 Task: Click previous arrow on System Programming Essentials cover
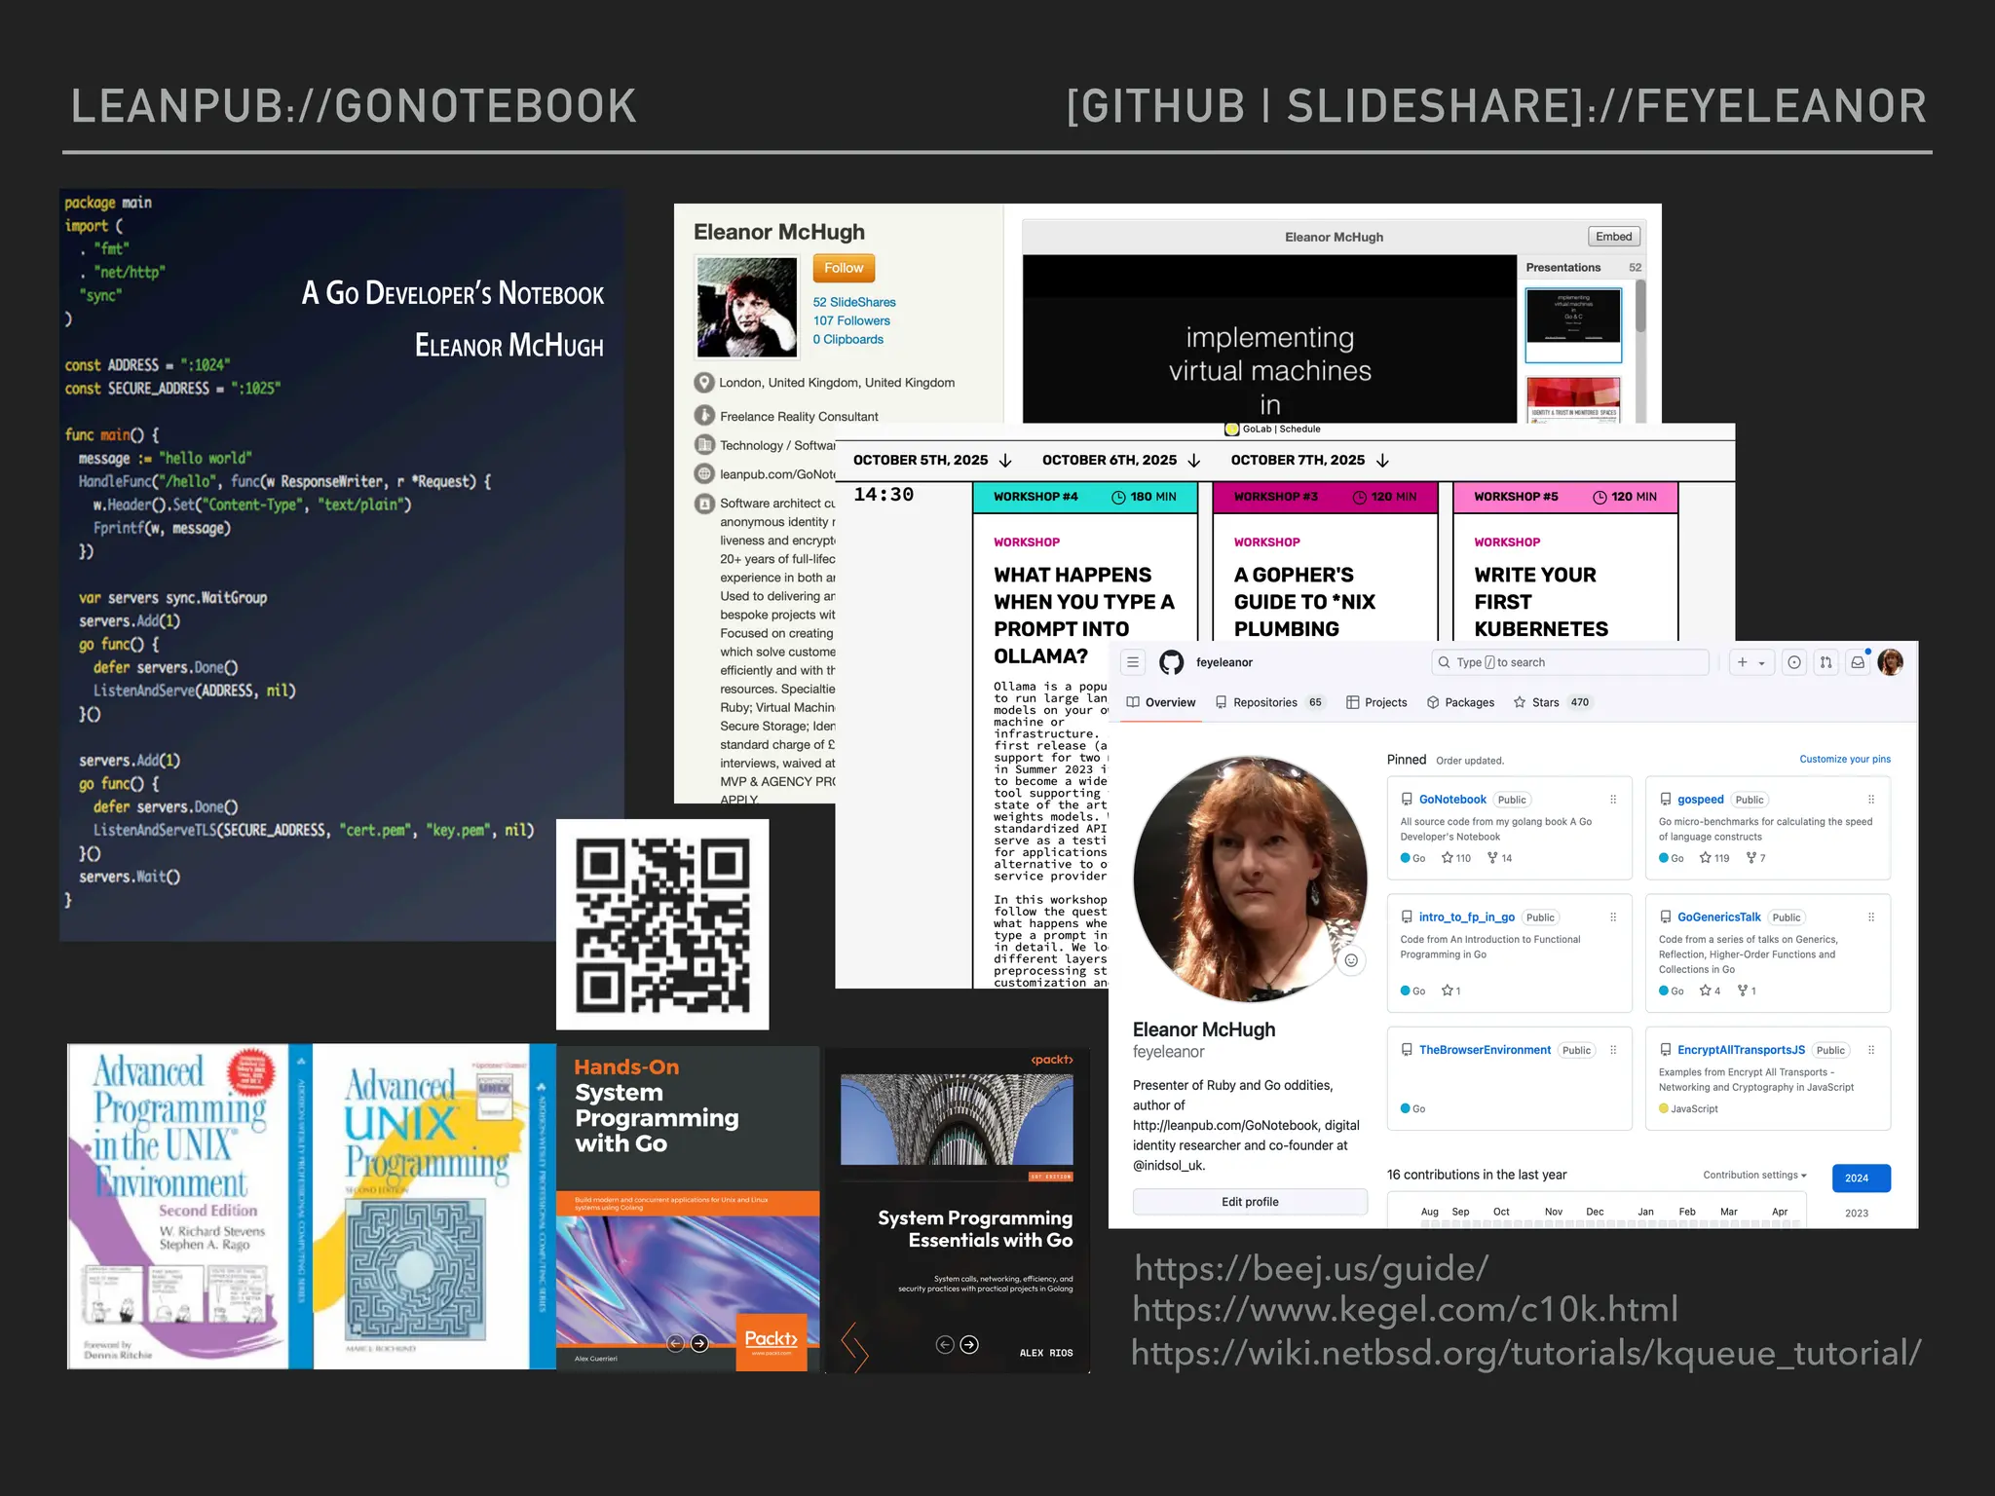pyautogui.click(x=945, y=1345)
